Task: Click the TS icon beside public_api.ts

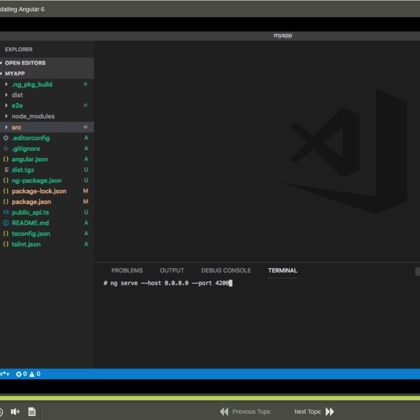Action: [6, 212]
